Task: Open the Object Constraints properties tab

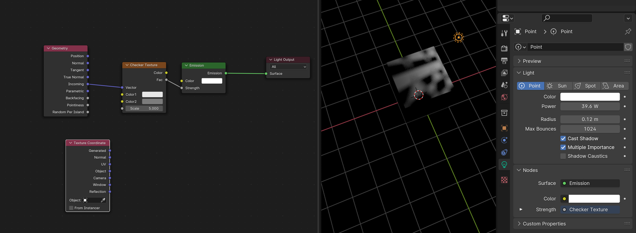Action: coord(504,152)
